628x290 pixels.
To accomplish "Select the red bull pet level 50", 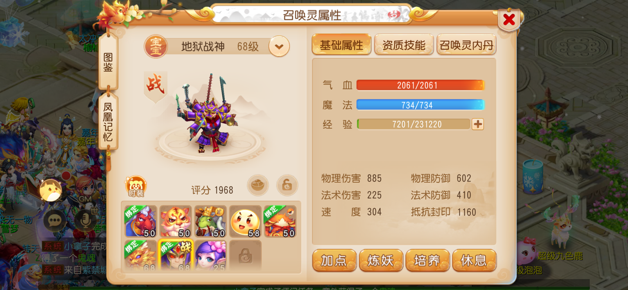I will 141,222.
